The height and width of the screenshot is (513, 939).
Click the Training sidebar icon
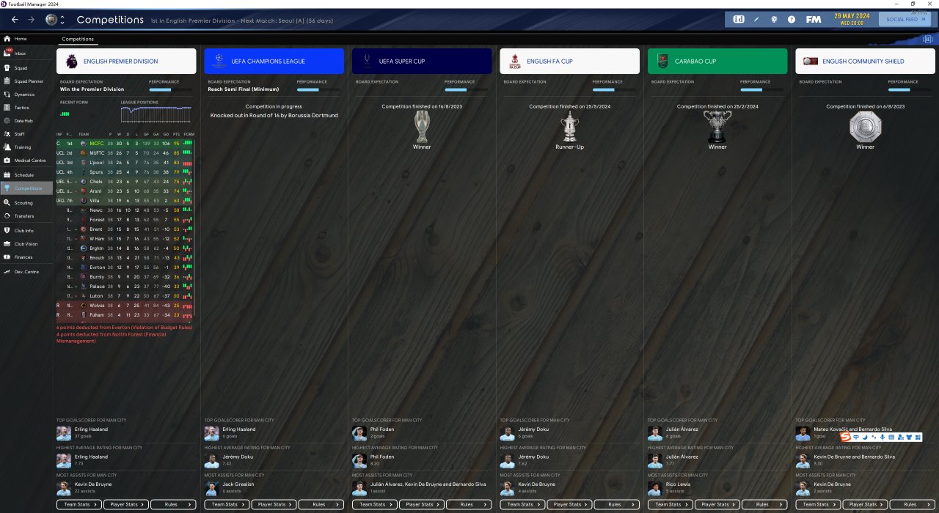click(x=7, y=147)
